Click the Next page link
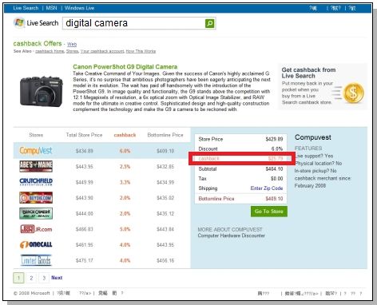Viewport: 377px width, 305px height. pyautogui.click(x=57, y=278)
